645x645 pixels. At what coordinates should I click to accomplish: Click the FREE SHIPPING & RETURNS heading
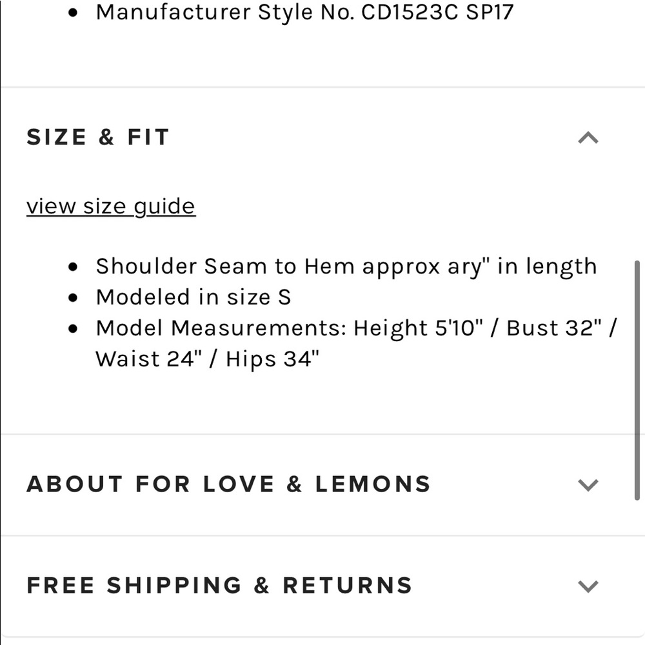[219, 586]
